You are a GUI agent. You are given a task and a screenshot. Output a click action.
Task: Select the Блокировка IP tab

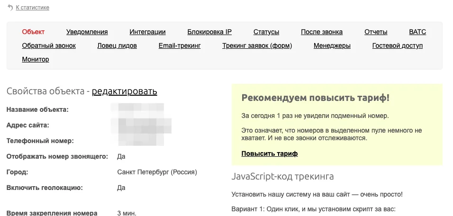click(x=209, y=32)
